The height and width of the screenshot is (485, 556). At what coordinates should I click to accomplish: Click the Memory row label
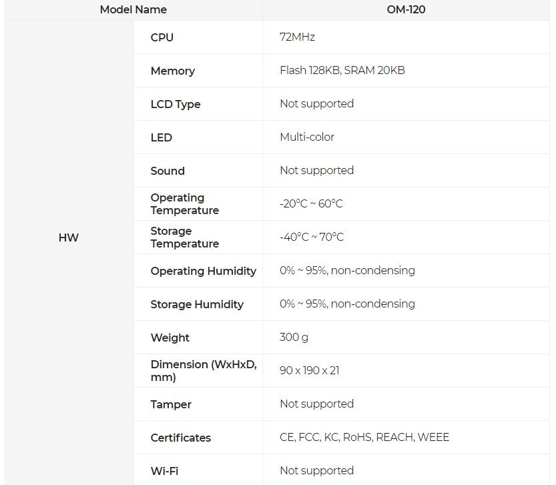(x=173, y=71)
